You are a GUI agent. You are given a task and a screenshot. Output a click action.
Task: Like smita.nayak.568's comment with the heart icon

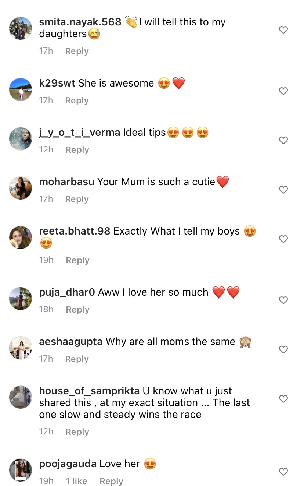point(283,30)
